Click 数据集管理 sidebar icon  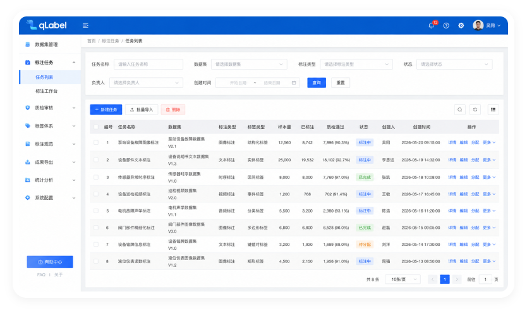[x=28, y=44]
